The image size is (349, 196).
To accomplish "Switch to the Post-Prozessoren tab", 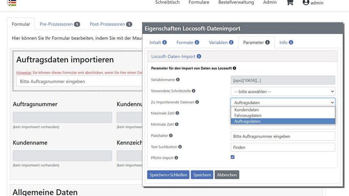I will coord(107,24).
